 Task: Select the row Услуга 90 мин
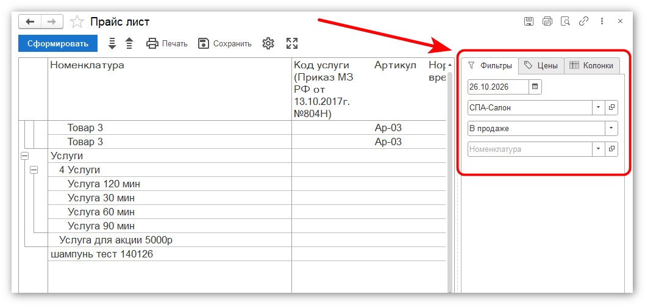(x=247, y=226)
